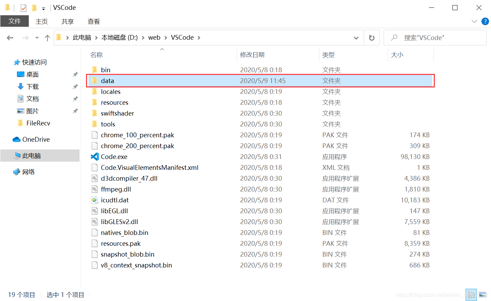Click the resources folder icon
Image resolution: width=491 pixels, height=301 pixels.
(x=95, y=102)
